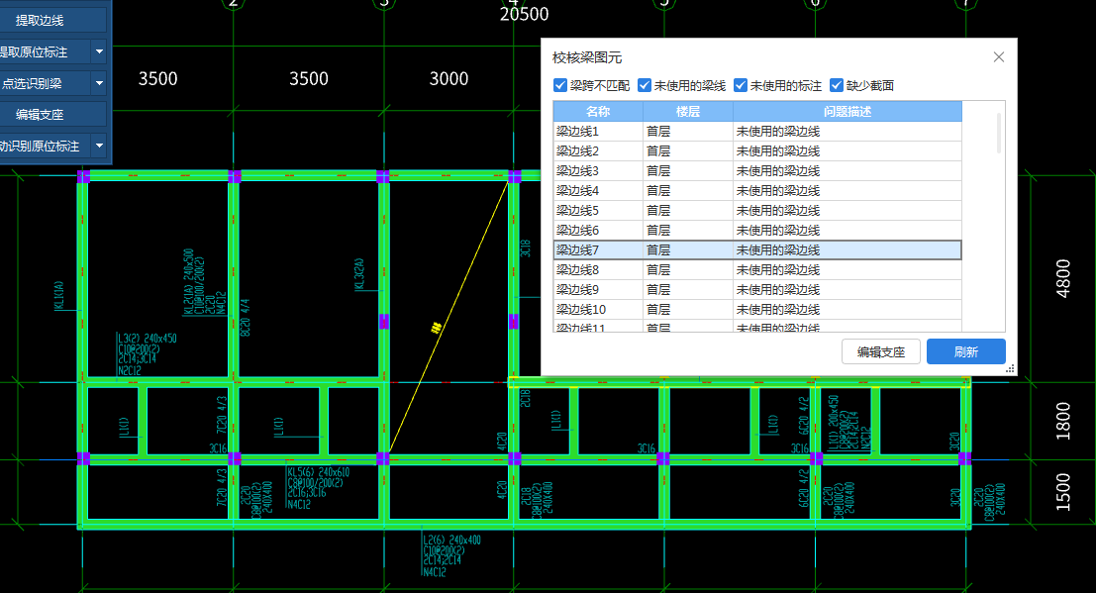Expand the 点选识别梁 dropdown arrow
The width and height of the screenshot is (1096, 593).
(x=99, y=83)
